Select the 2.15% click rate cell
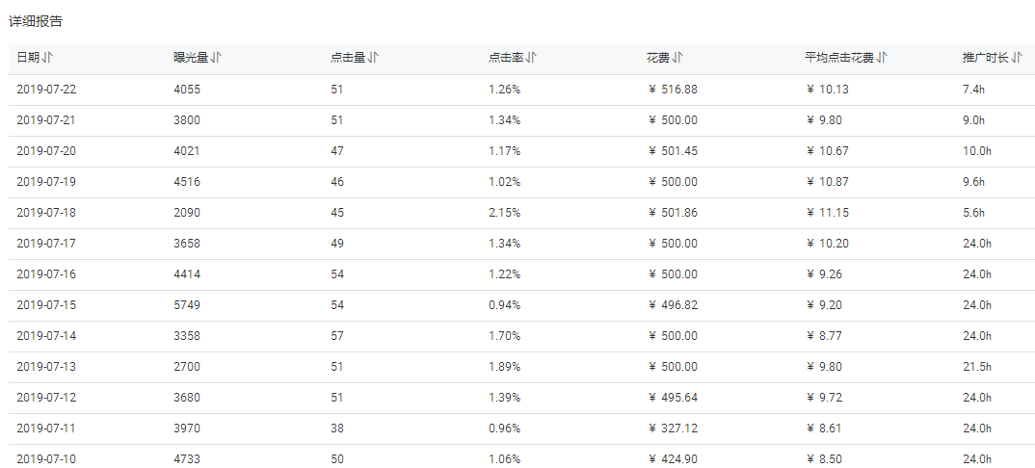1035x468 pixels. point(504,213)
